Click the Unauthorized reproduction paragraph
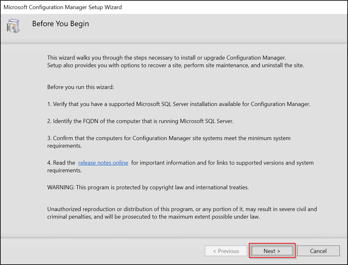 [182, 213]
